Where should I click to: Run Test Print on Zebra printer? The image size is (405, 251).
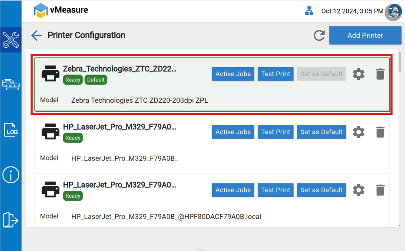[276, 74]
